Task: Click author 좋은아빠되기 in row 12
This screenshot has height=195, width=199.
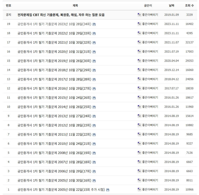Action: click(x=150, y=88)
